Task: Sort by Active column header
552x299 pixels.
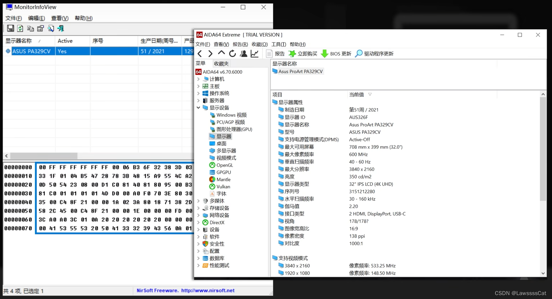Action: (72, 41)
